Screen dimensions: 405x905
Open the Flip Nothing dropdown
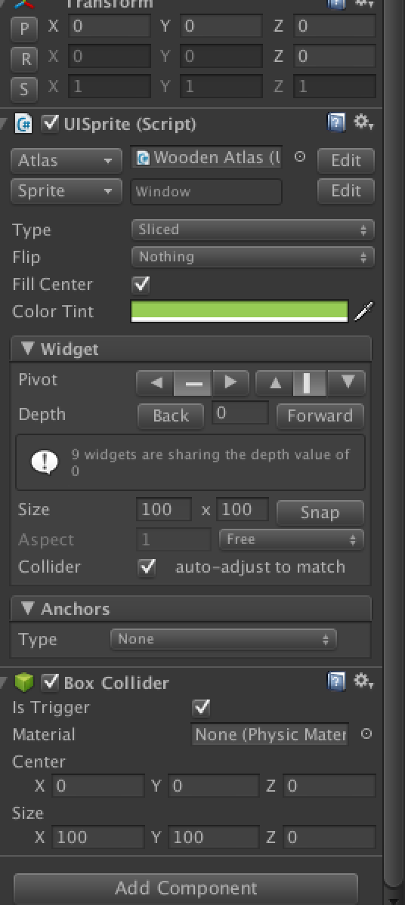[x=252, y=257]
